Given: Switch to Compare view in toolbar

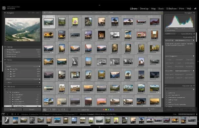Looking at the screenshot, I should (54, 110).
